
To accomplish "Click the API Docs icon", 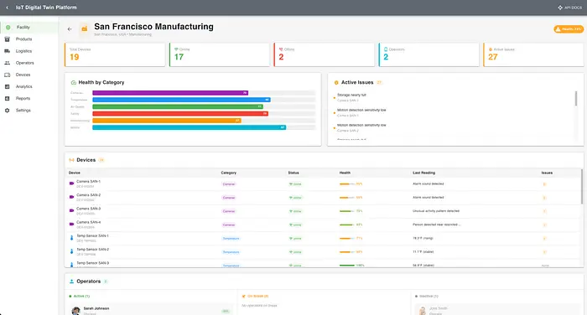I will click(x=560, y=8).
